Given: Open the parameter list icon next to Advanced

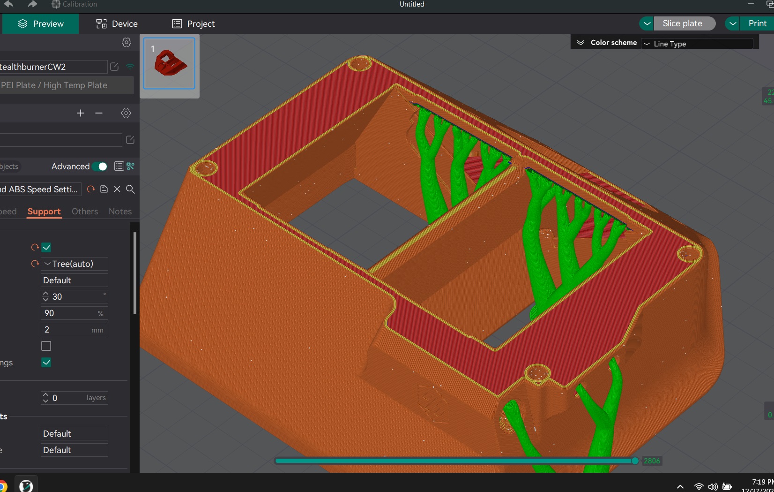Looking at the screenshot, I should pos(119,166).
